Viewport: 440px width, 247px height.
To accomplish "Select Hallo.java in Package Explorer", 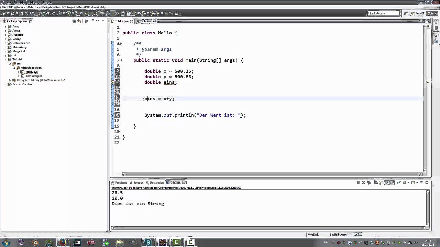I will pos(31,72).
